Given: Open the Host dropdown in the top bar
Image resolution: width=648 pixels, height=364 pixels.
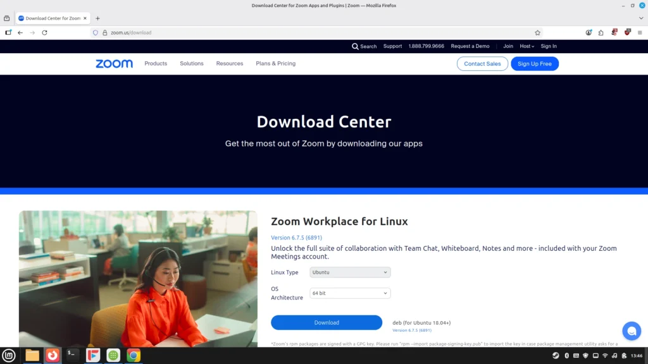Looking at the screenshot, I should (x=526, y=46).
